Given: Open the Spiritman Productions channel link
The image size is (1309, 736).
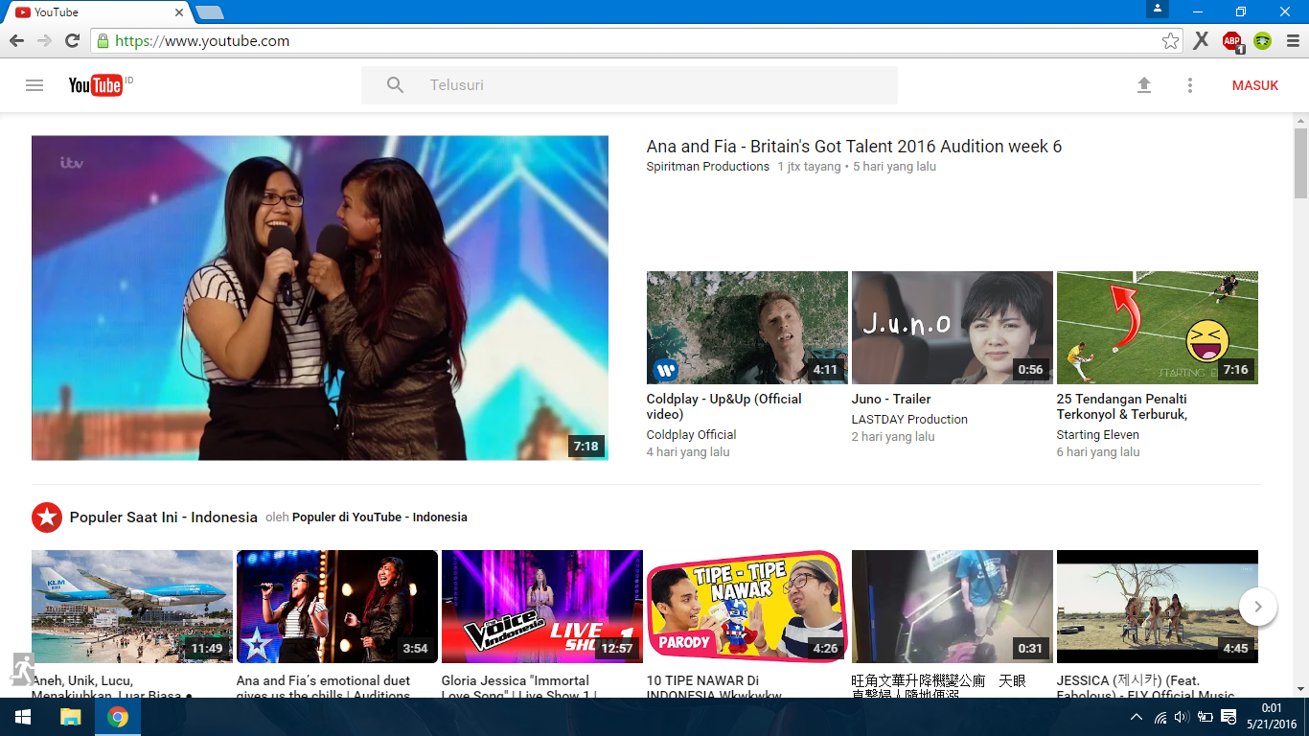Looking at the screenshot, I should [x=706, y=166].
